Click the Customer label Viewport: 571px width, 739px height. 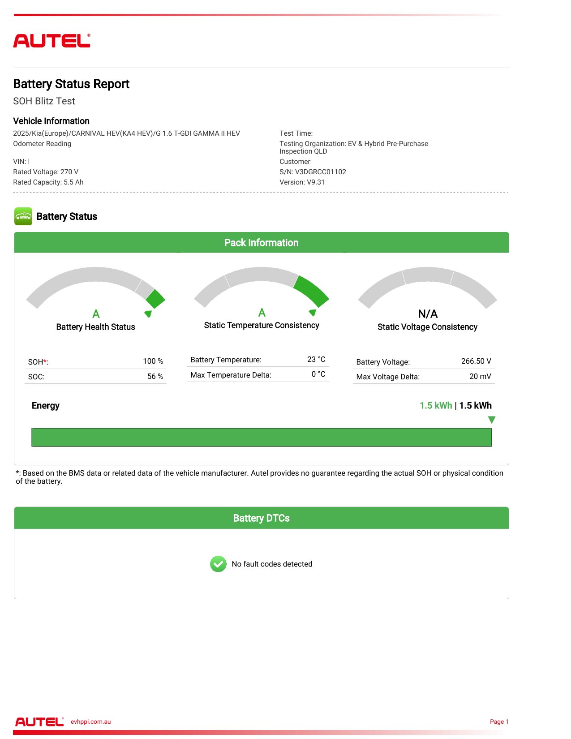click(x=296, y=162)
